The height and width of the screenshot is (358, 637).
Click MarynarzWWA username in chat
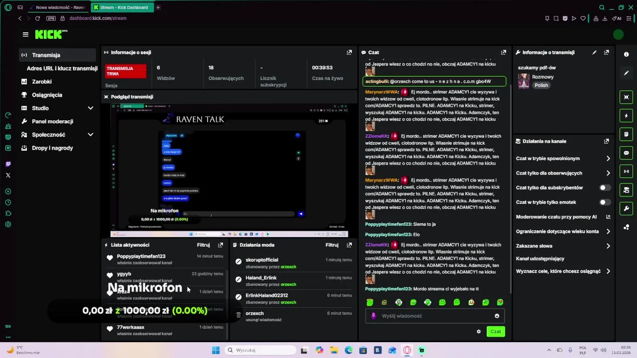(x=381, y=92)
